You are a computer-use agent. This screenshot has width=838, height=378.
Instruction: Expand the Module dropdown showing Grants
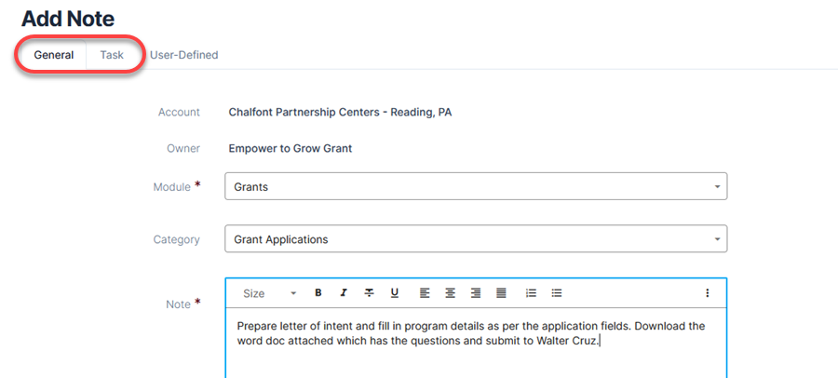tap(476, 186)
